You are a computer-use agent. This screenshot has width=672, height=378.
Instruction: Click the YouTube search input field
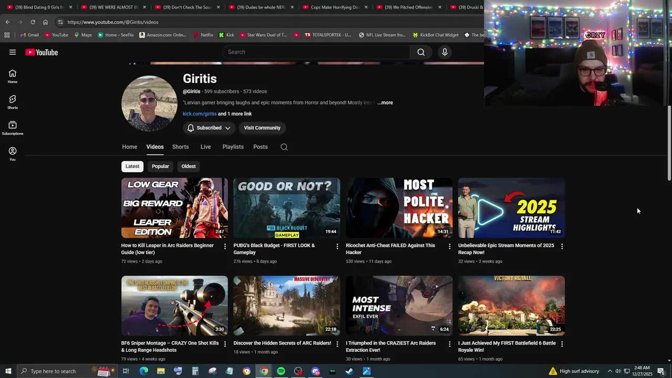(317, 52)
